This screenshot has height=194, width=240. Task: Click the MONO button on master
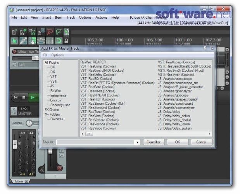click(x=17, y=123)
